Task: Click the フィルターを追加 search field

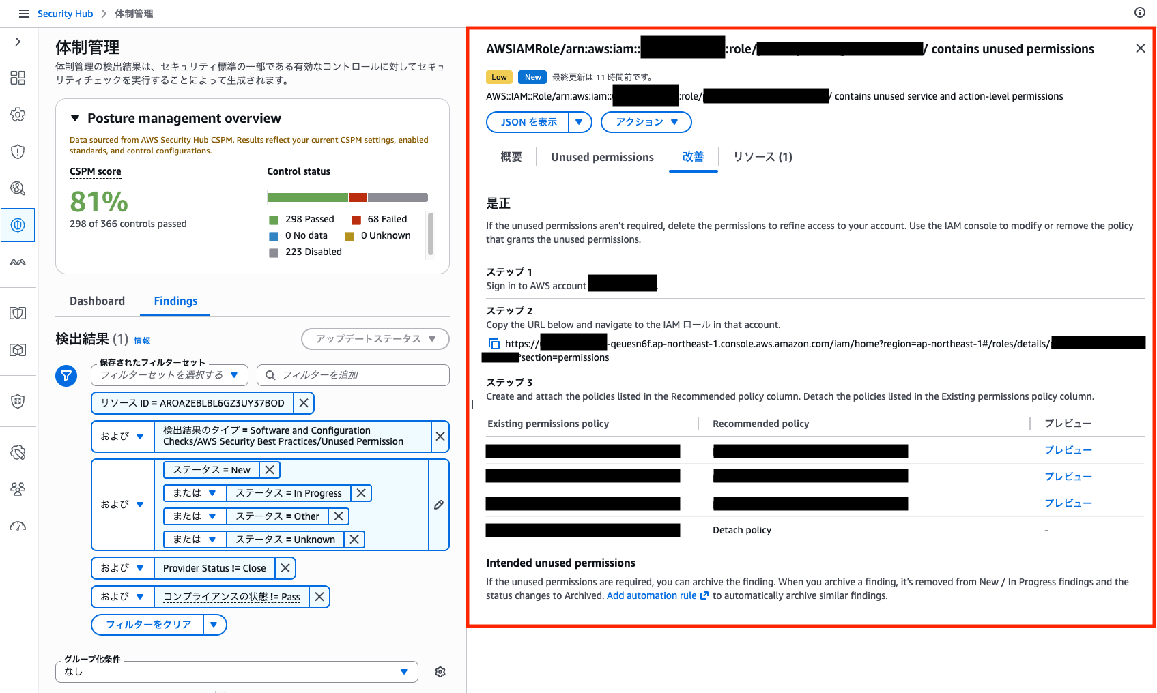Action: pyautogui.click(x=354, y=375)
